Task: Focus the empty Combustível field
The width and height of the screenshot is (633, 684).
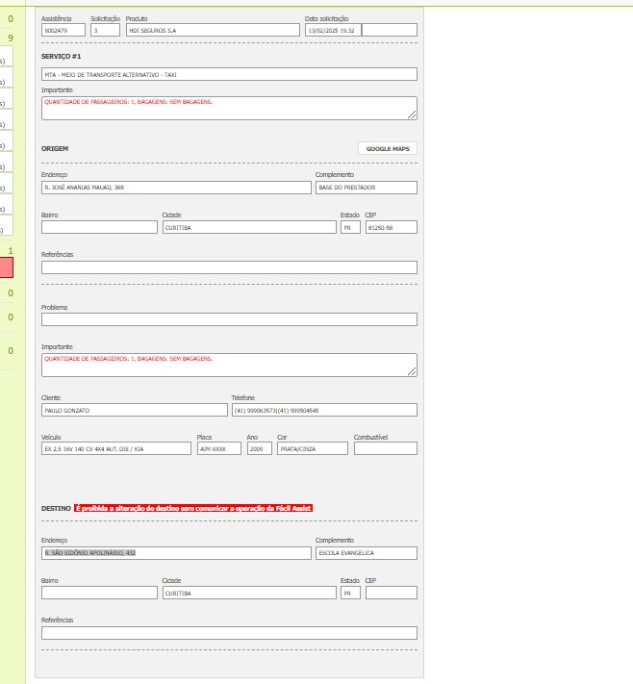Action: 385,448
